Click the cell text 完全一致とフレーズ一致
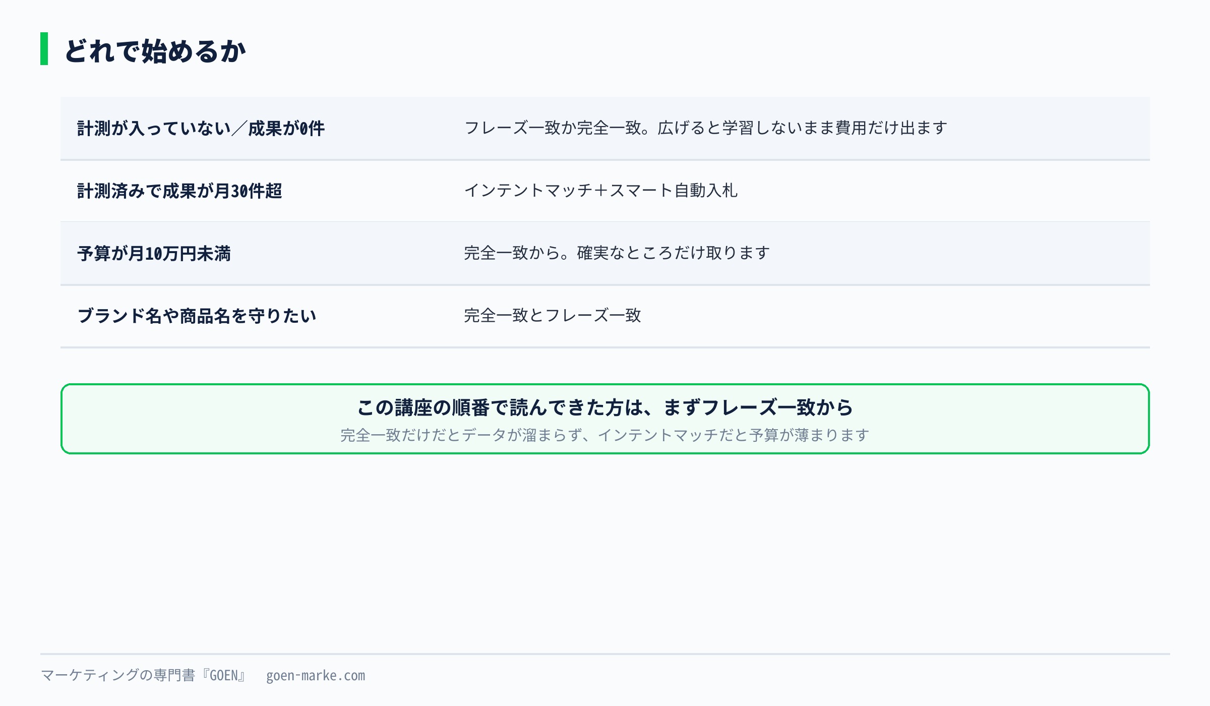Screen dimensions: 1210x706 pyautogui.click(x=553, y=315)
